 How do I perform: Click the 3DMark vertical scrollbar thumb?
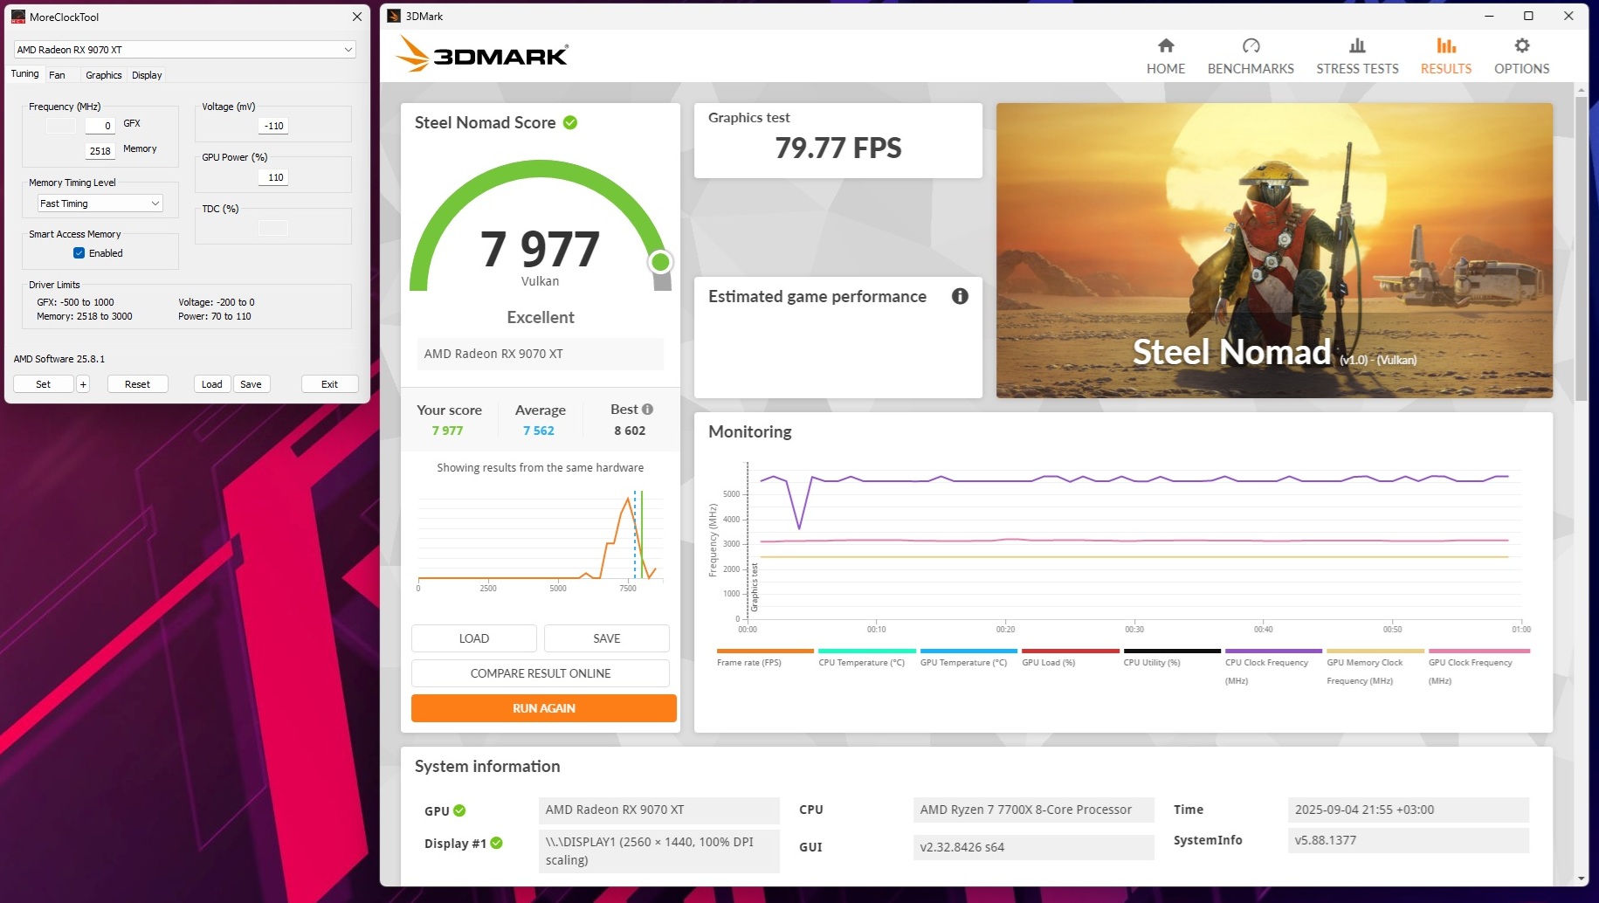pyautogui.click(x=1581, y=249)
